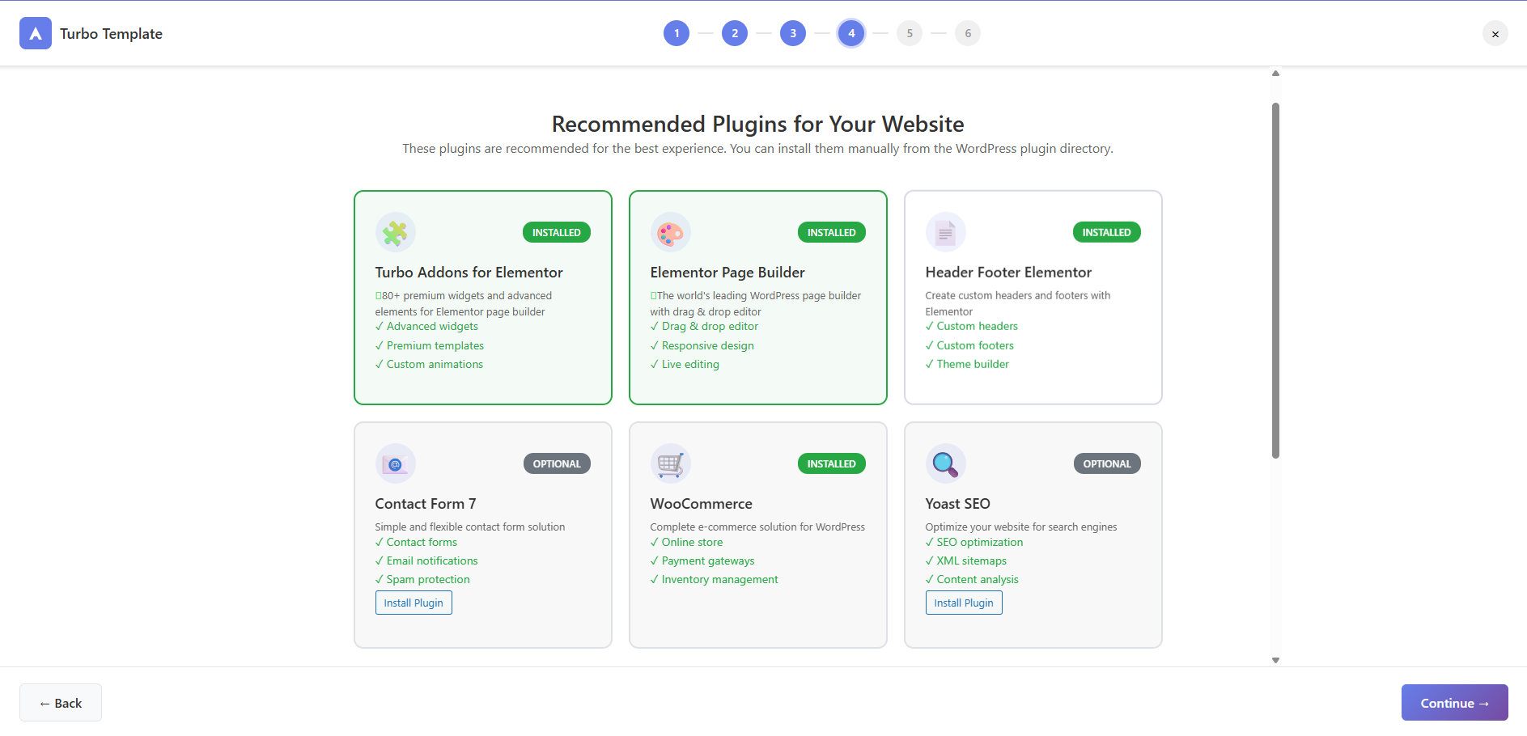
Task: Click the Email notifications feature
Action: tap(426, 560)
